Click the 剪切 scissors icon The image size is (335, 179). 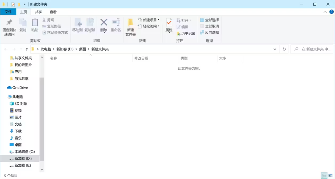tap(44, 20)
